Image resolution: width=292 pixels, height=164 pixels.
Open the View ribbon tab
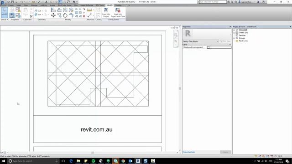click(26, 5)
